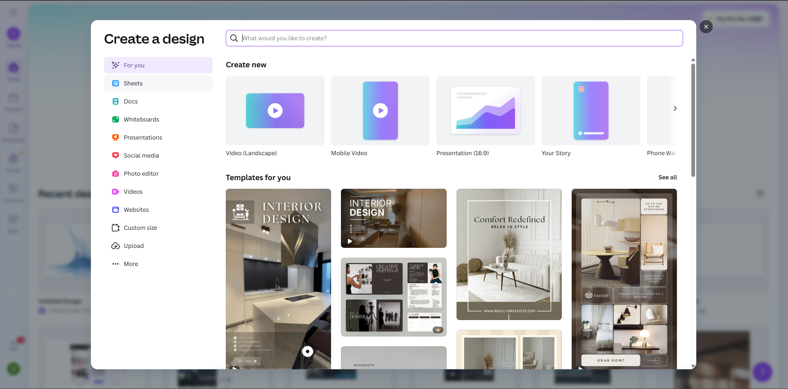Open the Upload option
The image size is (788, 389).
(133, 245)
